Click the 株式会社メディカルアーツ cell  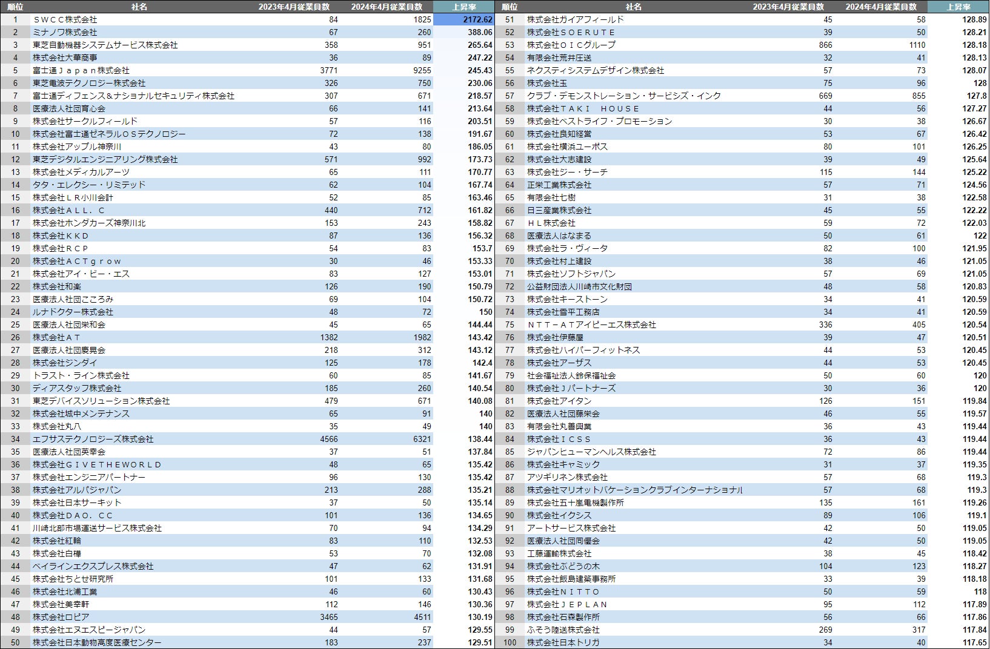click(81, 172)
